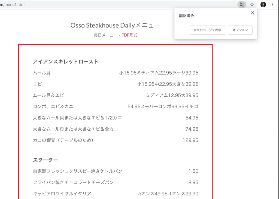Click text 54.95スーパーコンボ99.95イチゴ
Screen dimensions: 279x199
click(163, 106)
